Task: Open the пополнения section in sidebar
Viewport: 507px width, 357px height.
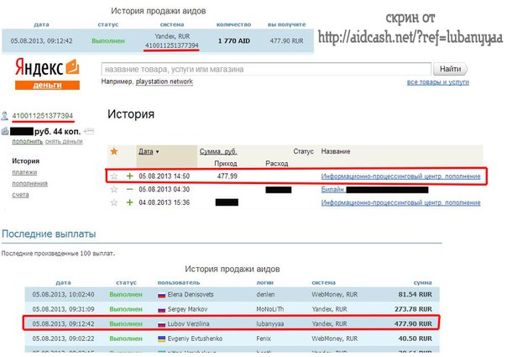Action: [30, 182]
